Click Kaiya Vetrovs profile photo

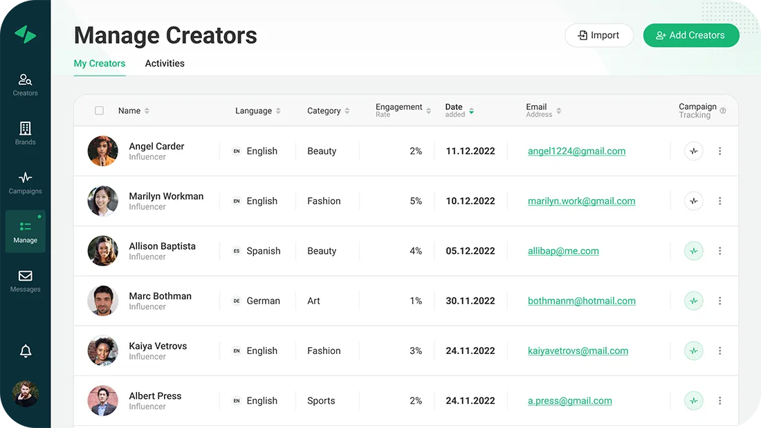pos(102,351)
